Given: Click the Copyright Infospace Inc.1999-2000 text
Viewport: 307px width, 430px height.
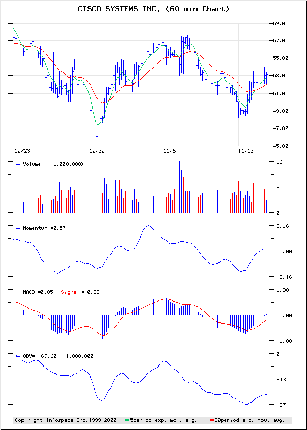Looking at the screenshot, I should click(65, 420).
